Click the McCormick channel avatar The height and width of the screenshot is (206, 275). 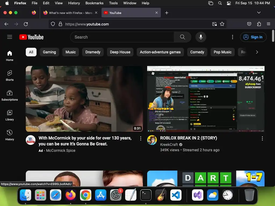click(31, 140)
